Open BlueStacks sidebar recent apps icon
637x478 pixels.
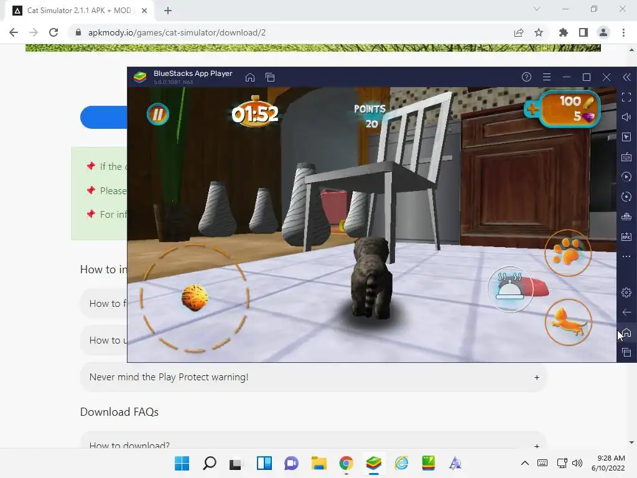626,352
